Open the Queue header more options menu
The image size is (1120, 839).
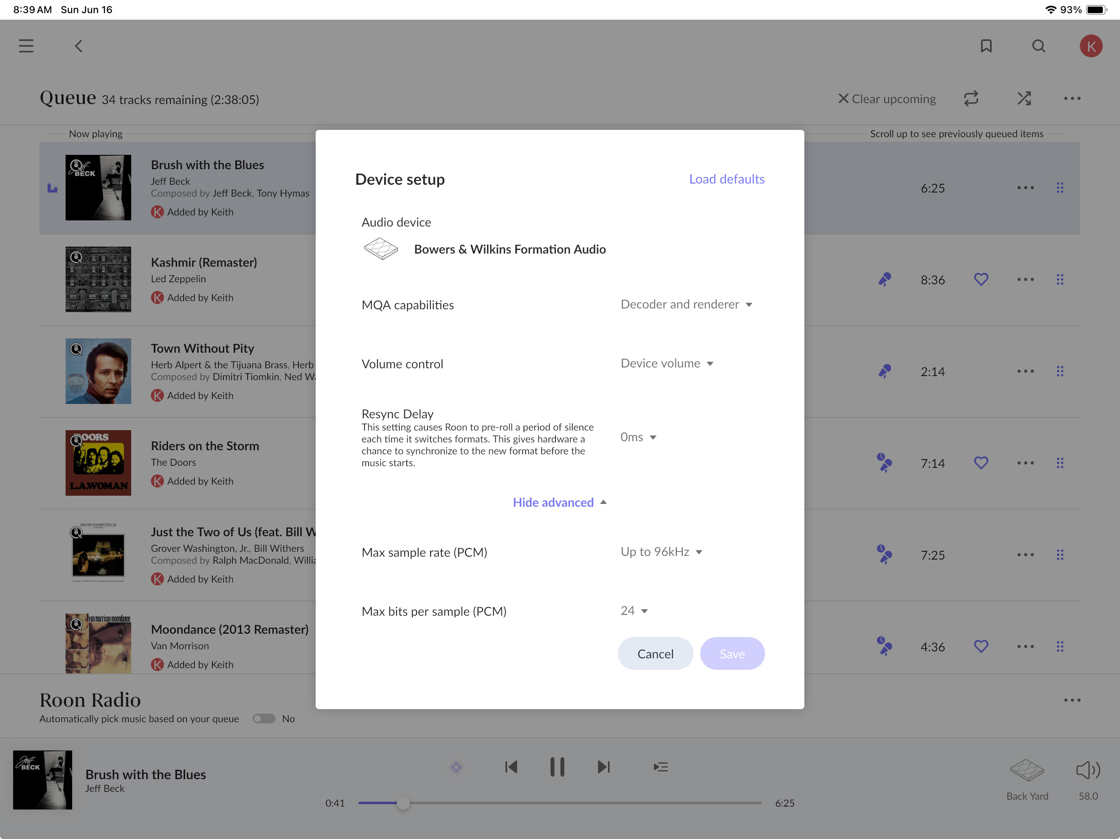click(x=1072, y=99)
